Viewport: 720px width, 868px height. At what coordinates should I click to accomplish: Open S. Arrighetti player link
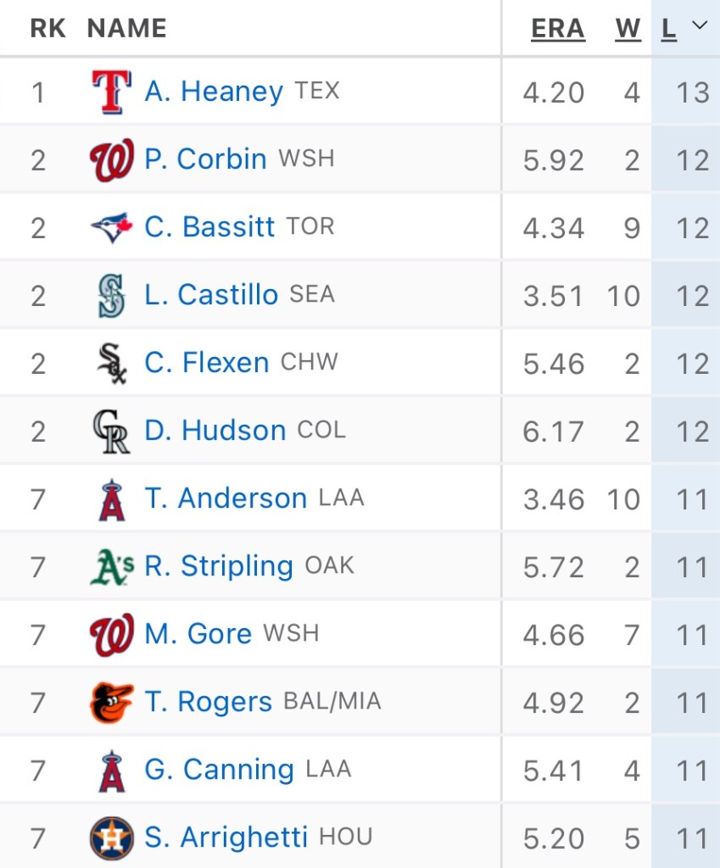(226, 837)
